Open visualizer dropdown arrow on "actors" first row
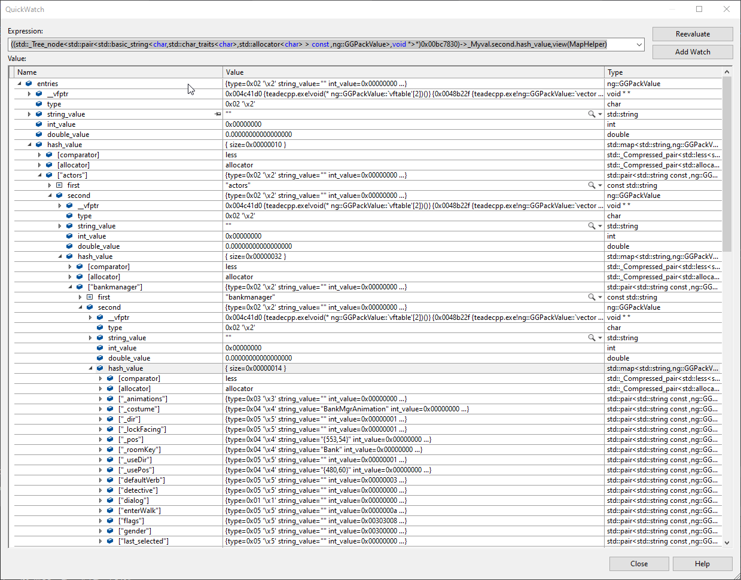741x580 pixels. coord(600,185)
